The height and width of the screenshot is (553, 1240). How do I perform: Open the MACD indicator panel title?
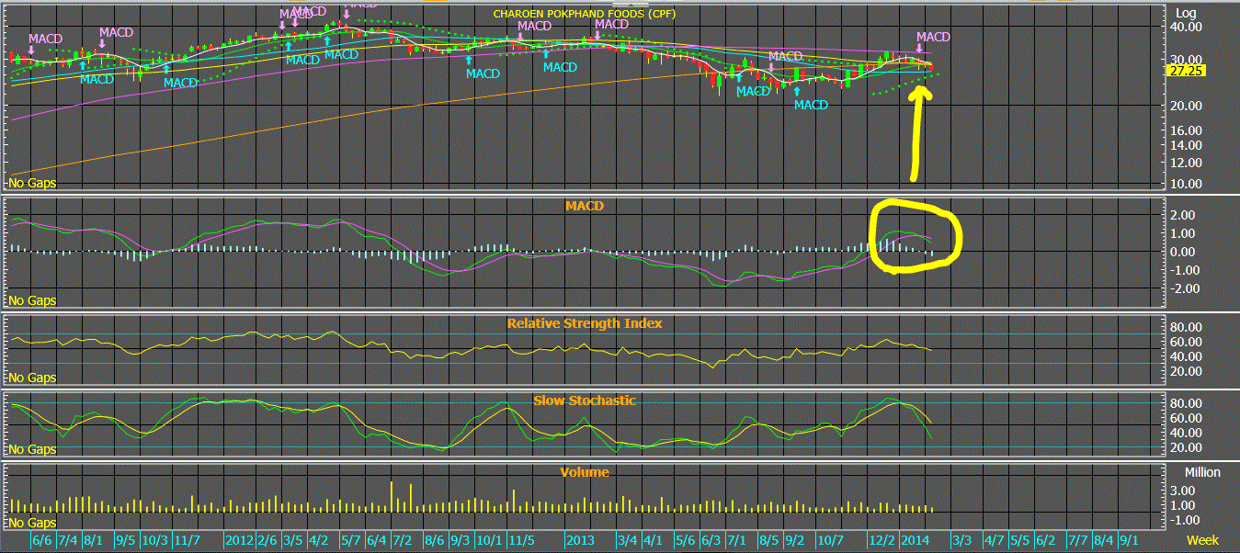585,206
